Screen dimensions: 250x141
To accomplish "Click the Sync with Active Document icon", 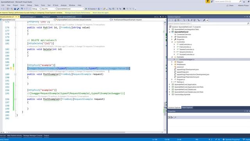I will (188, 20).
